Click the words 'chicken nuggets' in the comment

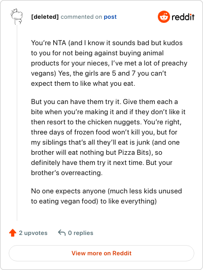114,122
